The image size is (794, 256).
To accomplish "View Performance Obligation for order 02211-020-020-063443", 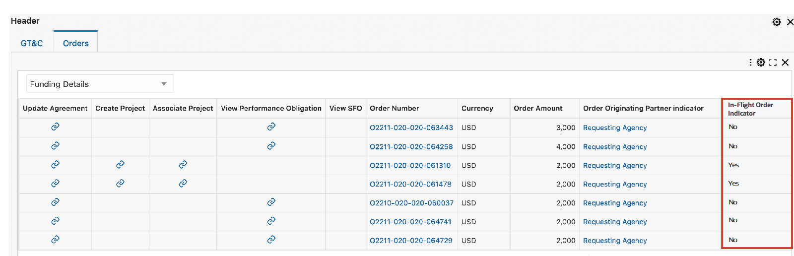I will (x=271, y=127).
